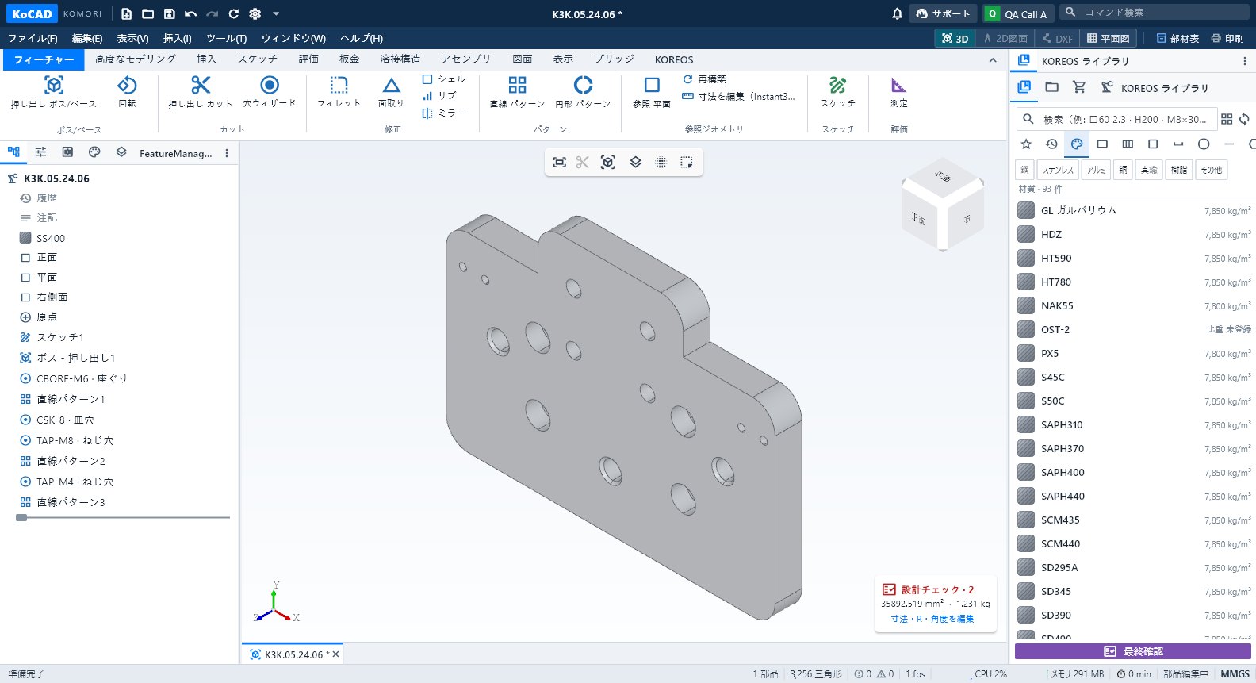1256x683 pixels.
Task: Click the FeatureManager rollback bar slider
Action: [21, 517]
